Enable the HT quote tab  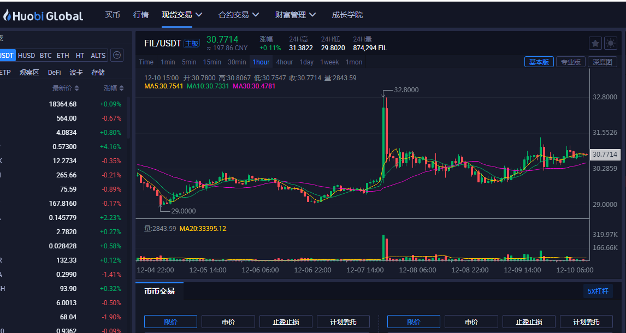point(80,55)
